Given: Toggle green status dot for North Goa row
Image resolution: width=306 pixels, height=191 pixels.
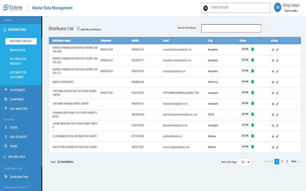Looking at the screenshot, I should point(252,82).
